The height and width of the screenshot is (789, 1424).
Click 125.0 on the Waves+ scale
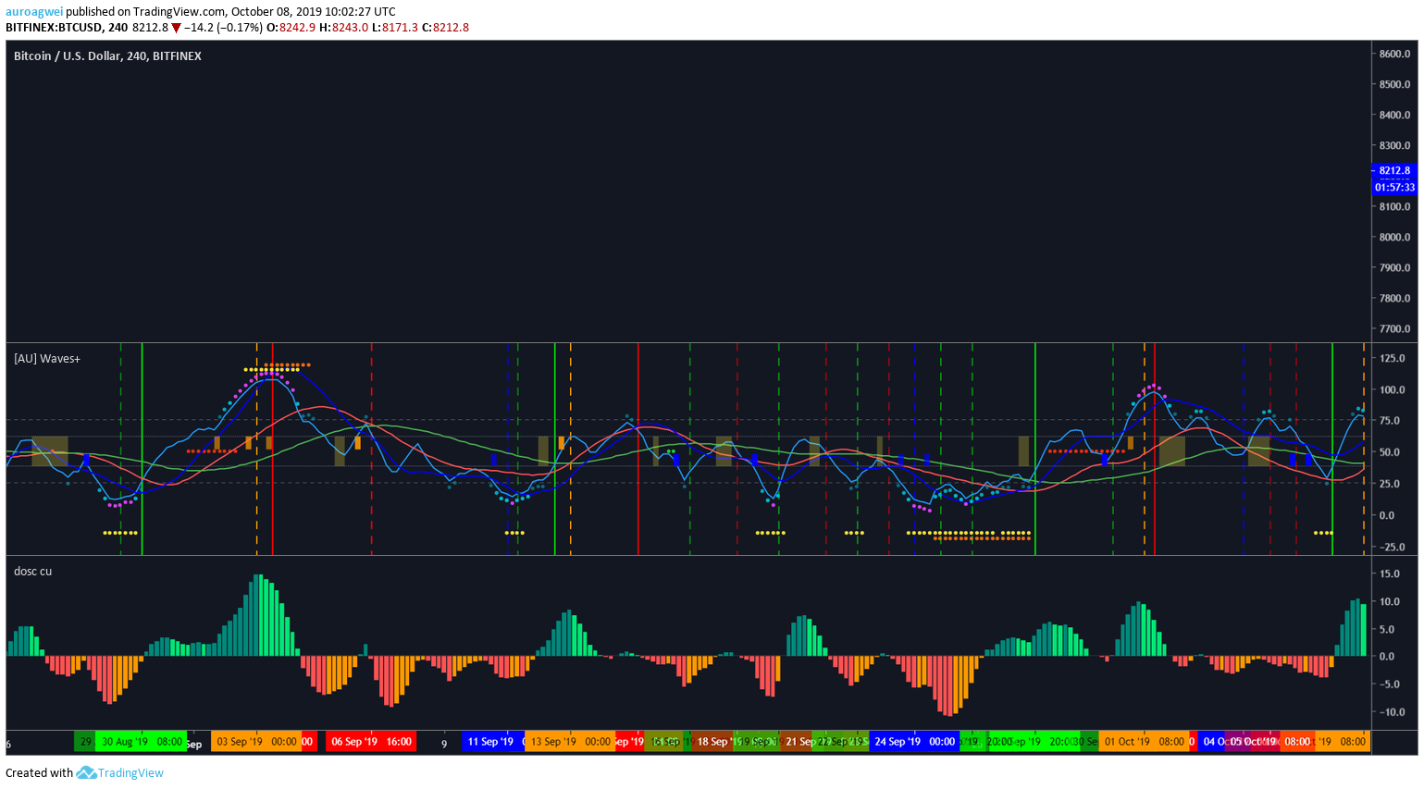click(1393, 359)
